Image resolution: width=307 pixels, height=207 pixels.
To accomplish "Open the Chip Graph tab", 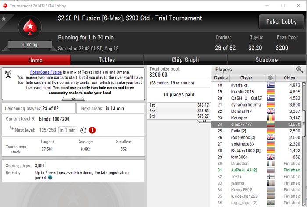I will pyautogui.click(x=185, y=60).
